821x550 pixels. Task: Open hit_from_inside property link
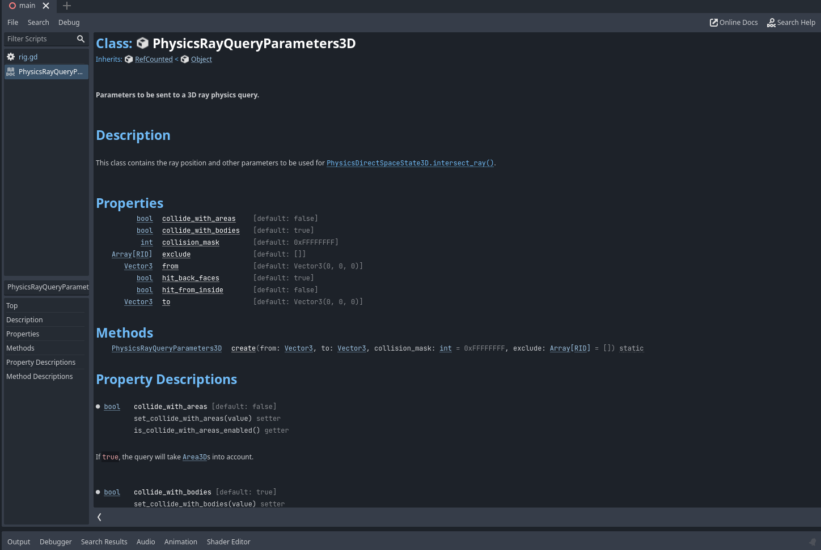193,290
